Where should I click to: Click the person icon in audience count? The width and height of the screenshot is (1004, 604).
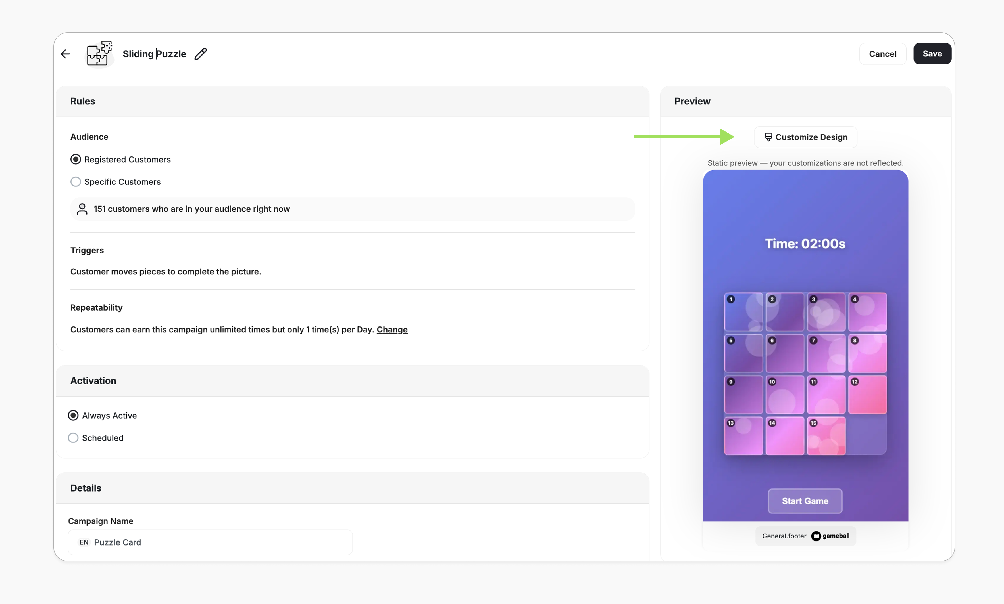pyautogui.click(x=82, y=209)
